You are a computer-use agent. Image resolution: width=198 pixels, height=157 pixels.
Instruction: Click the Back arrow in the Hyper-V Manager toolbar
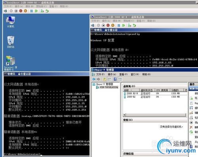point(94,79)
